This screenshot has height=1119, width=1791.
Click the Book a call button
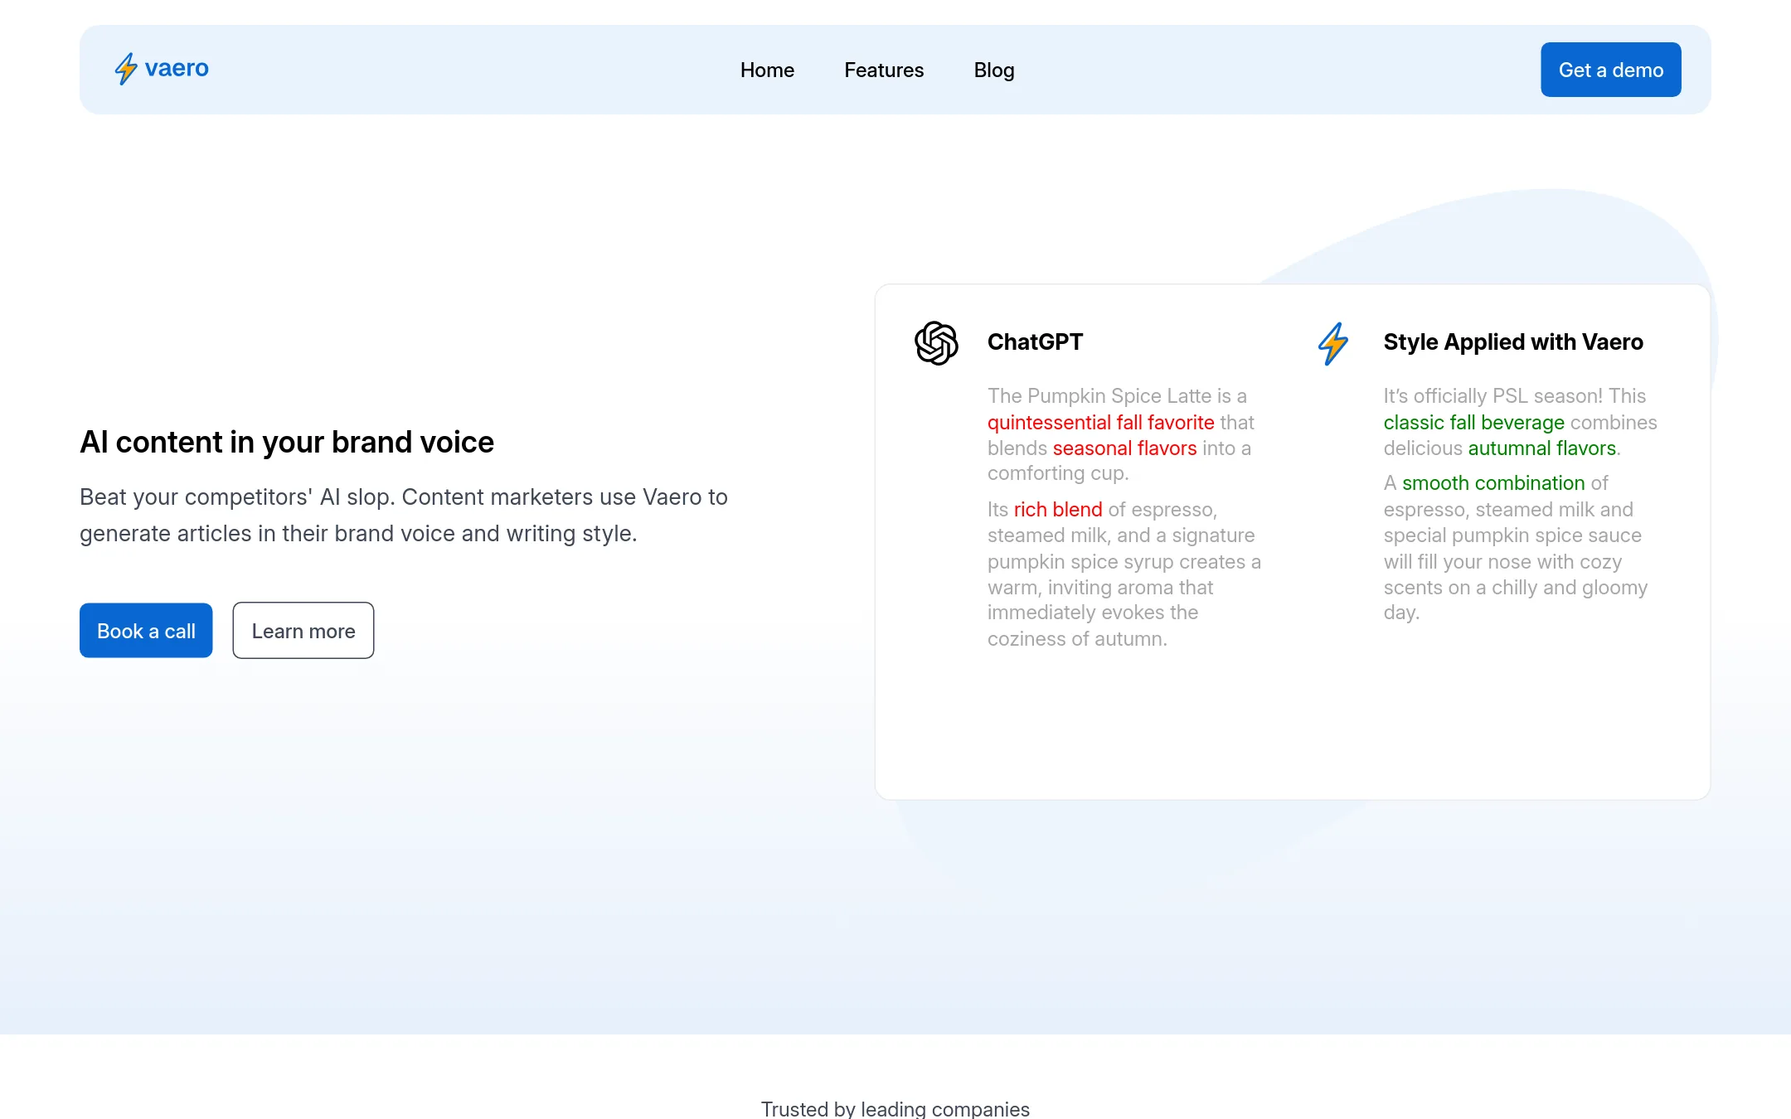[x=146, y=631]
